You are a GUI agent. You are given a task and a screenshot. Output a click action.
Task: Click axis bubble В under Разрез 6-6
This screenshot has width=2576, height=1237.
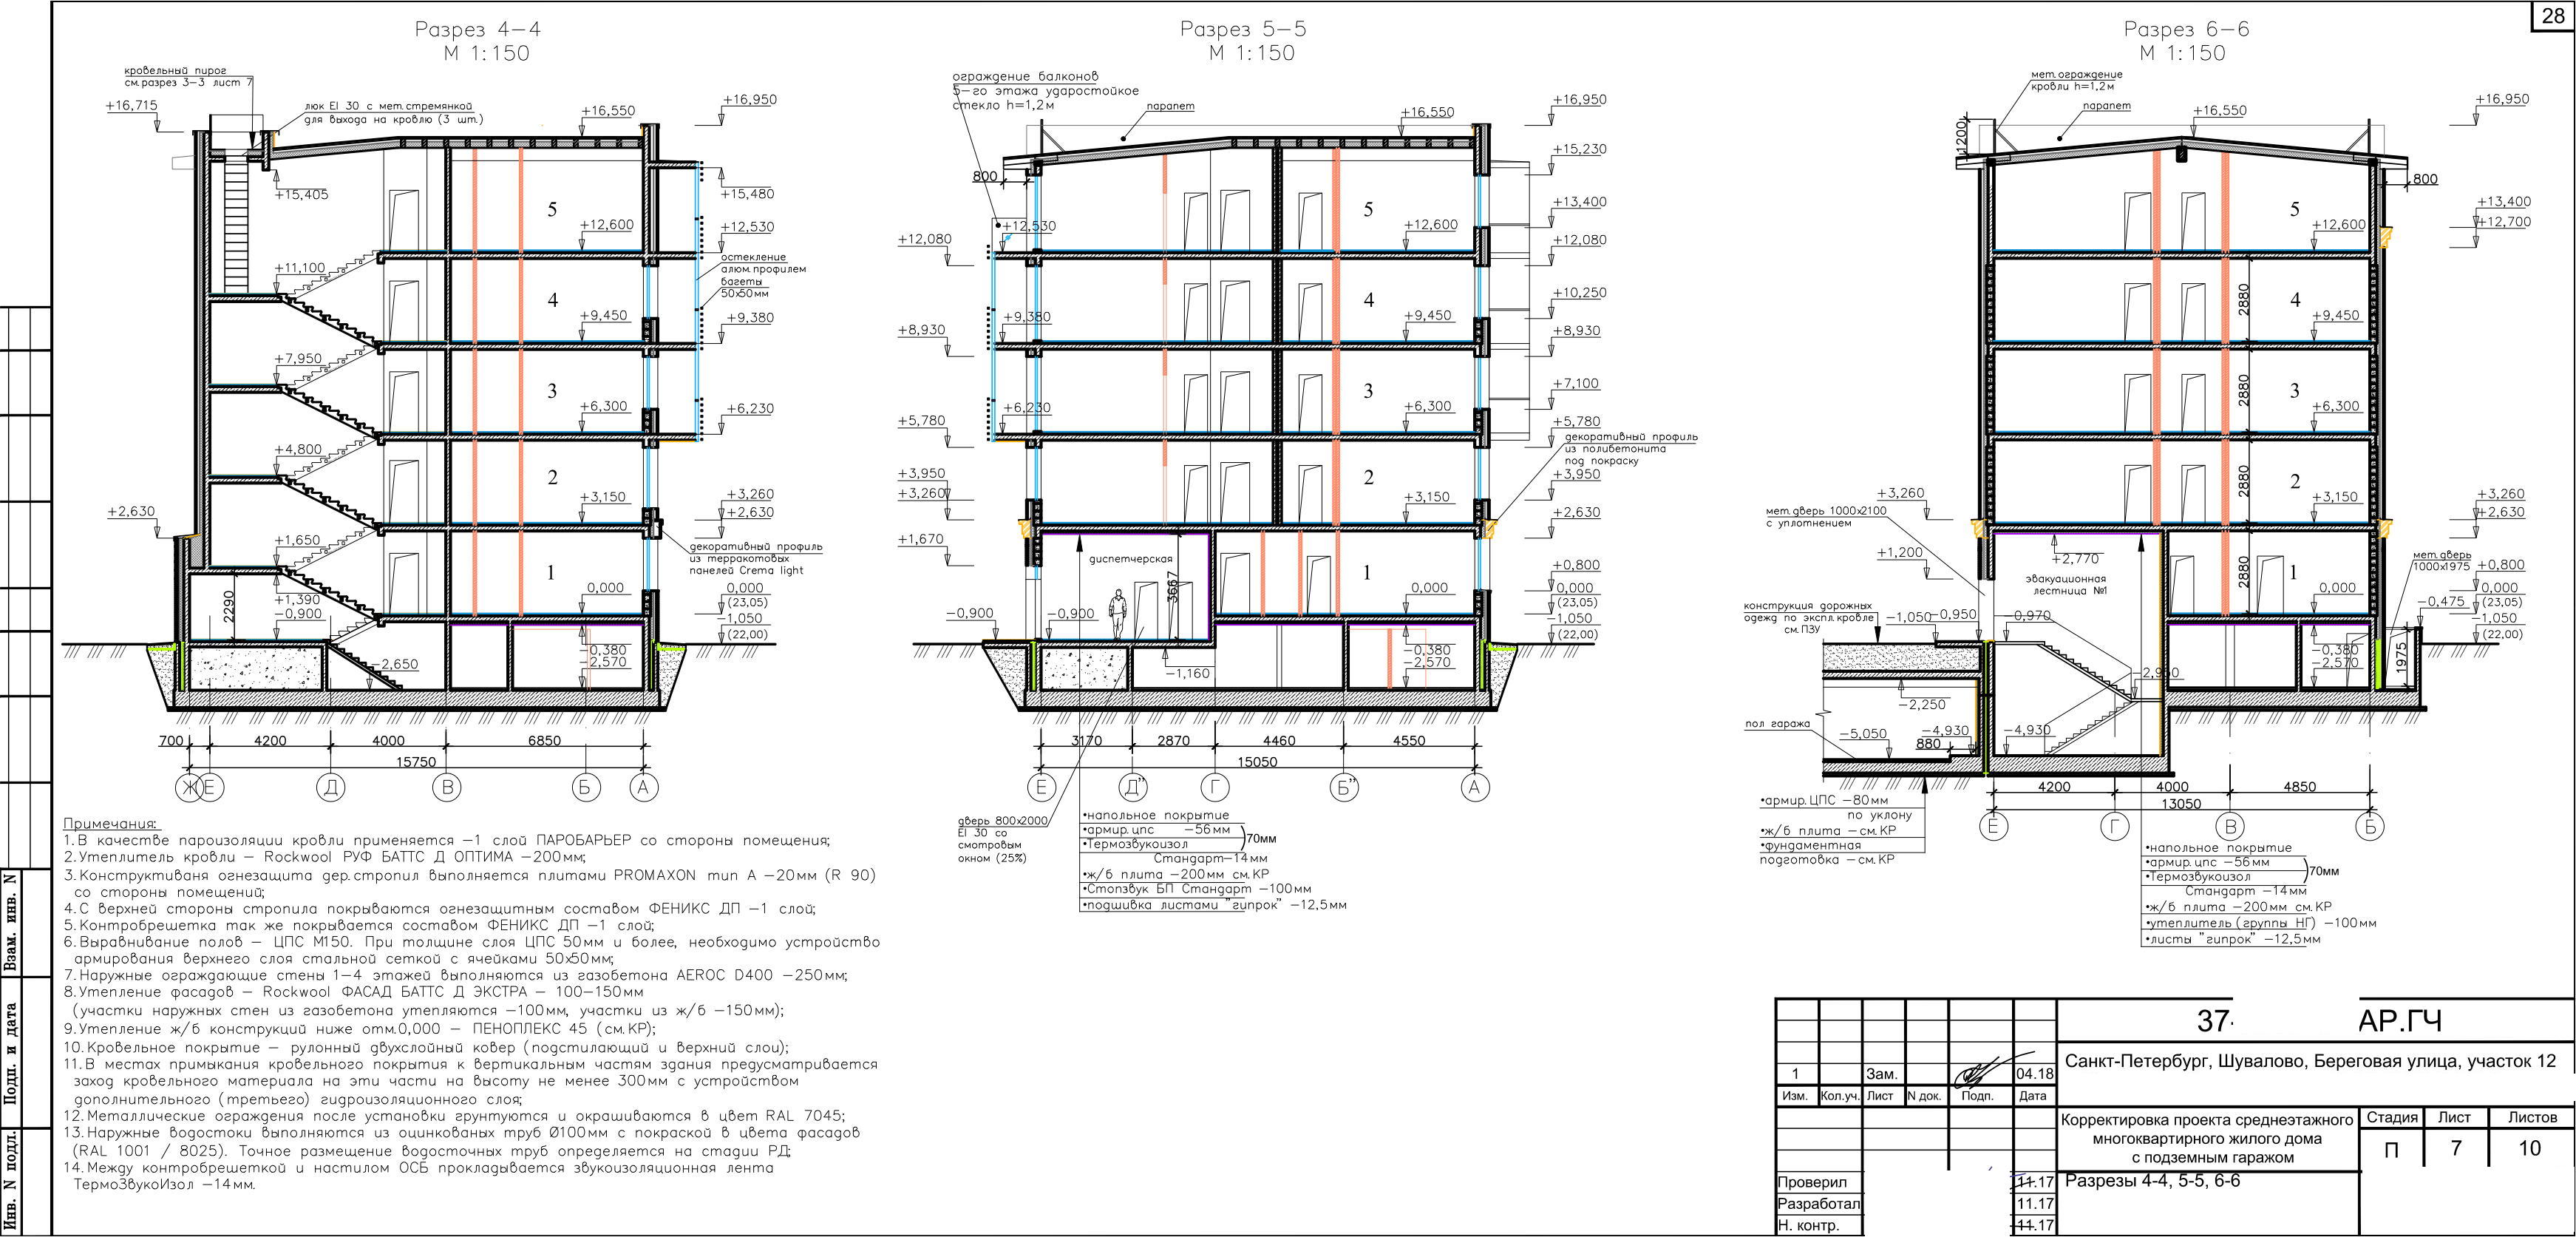(2230, 826)
